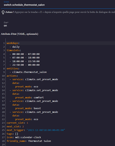The height and width of the screenshot is (146, 115).
Task: Click the next_trigger timestamp string
Action: click(x=46, y=130)
